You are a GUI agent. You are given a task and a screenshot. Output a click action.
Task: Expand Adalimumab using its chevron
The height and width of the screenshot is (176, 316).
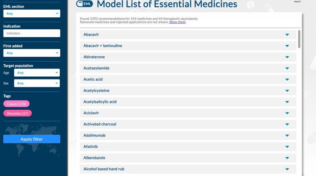click(x=287, y=136)
